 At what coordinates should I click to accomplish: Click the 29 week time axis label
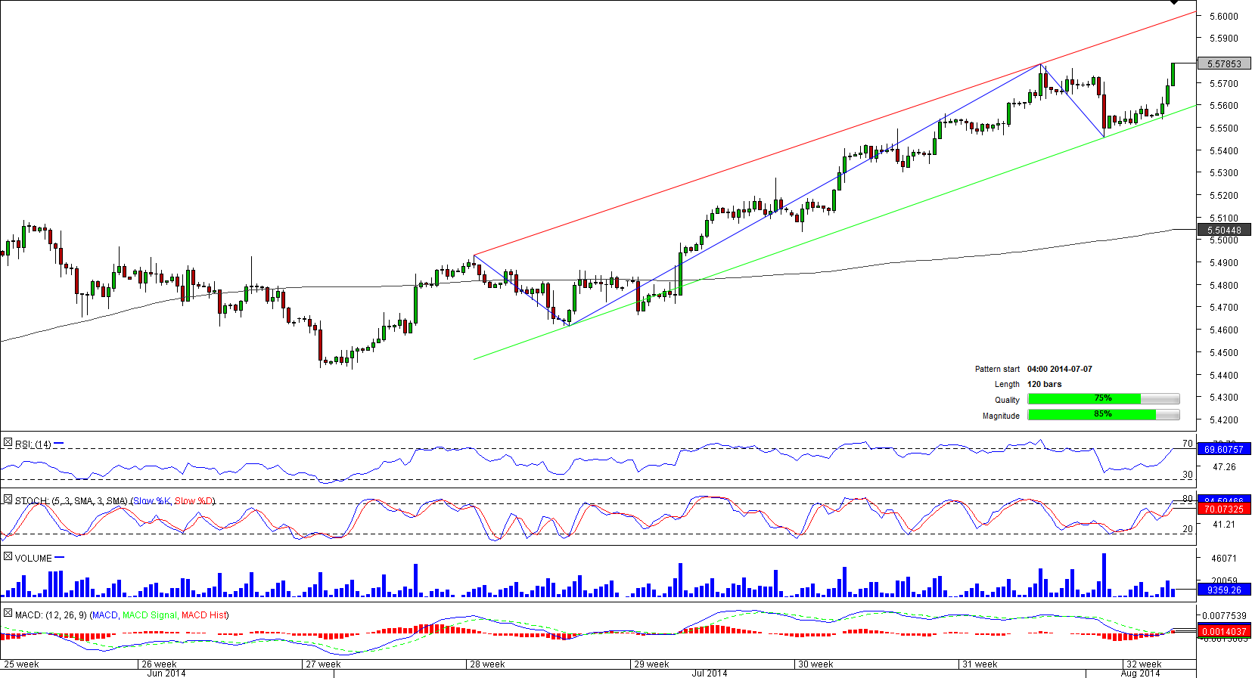(652, 664)
